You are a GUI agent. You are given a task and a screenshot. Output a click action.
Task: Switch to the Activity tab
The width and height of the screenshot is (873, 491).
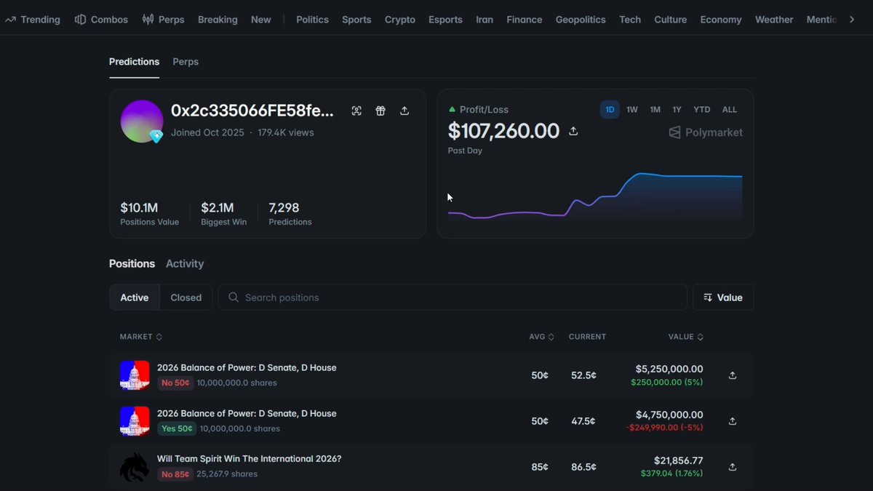185,263
